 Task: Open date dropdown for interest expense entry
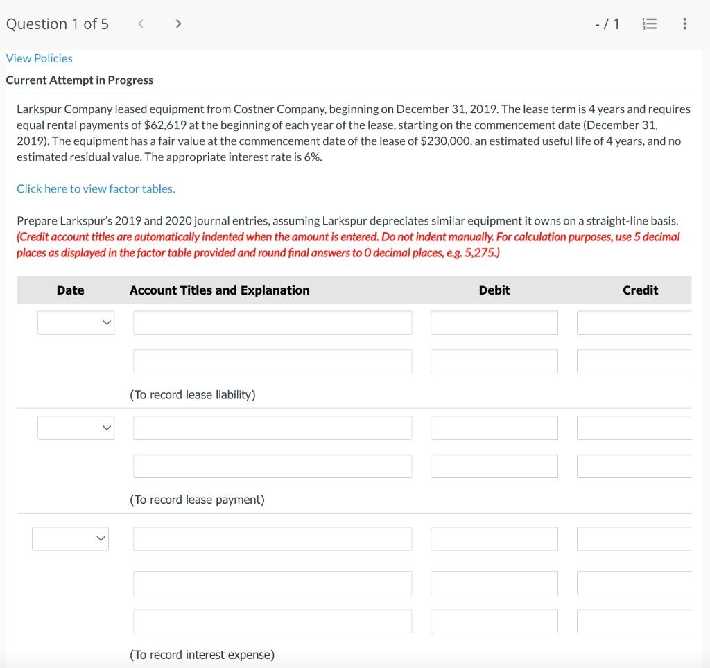70,538
